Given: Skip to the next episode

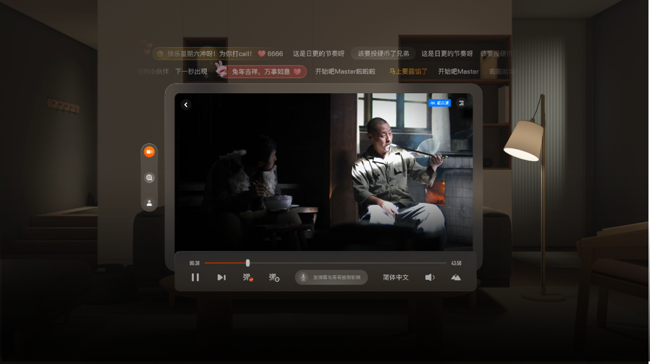Looking at the screenshot, I should [x=221, y=277].
